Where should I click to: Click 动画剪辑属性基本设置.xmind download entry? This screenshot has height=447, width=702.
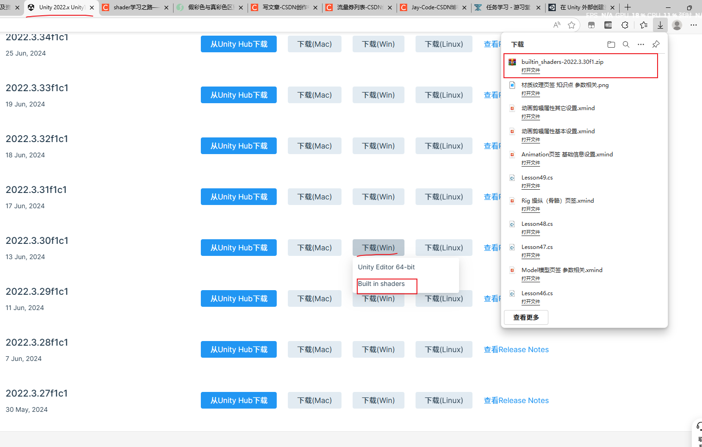pos(584,135)
